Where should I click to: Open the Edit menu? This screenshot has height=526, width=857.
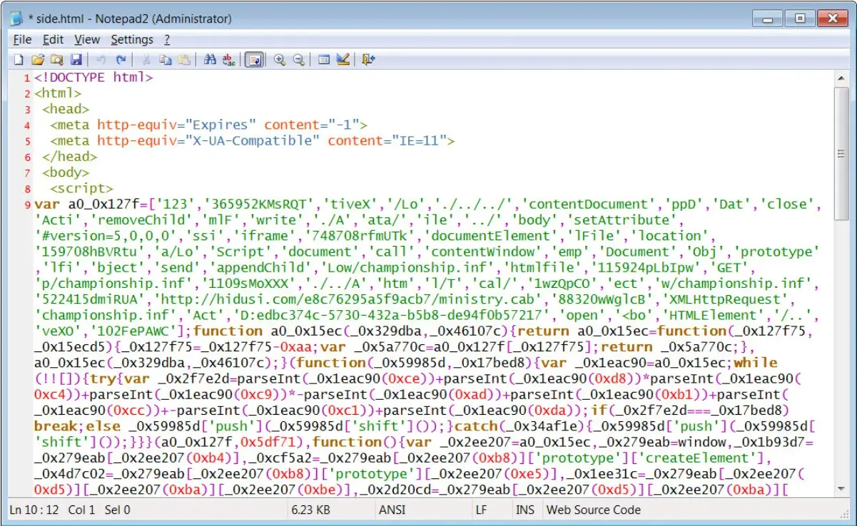click(x=53, y=40)
